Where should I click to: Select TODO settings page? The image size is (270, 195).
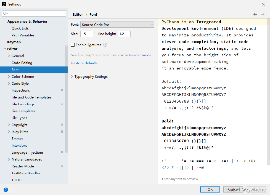[x=17, y=180]
